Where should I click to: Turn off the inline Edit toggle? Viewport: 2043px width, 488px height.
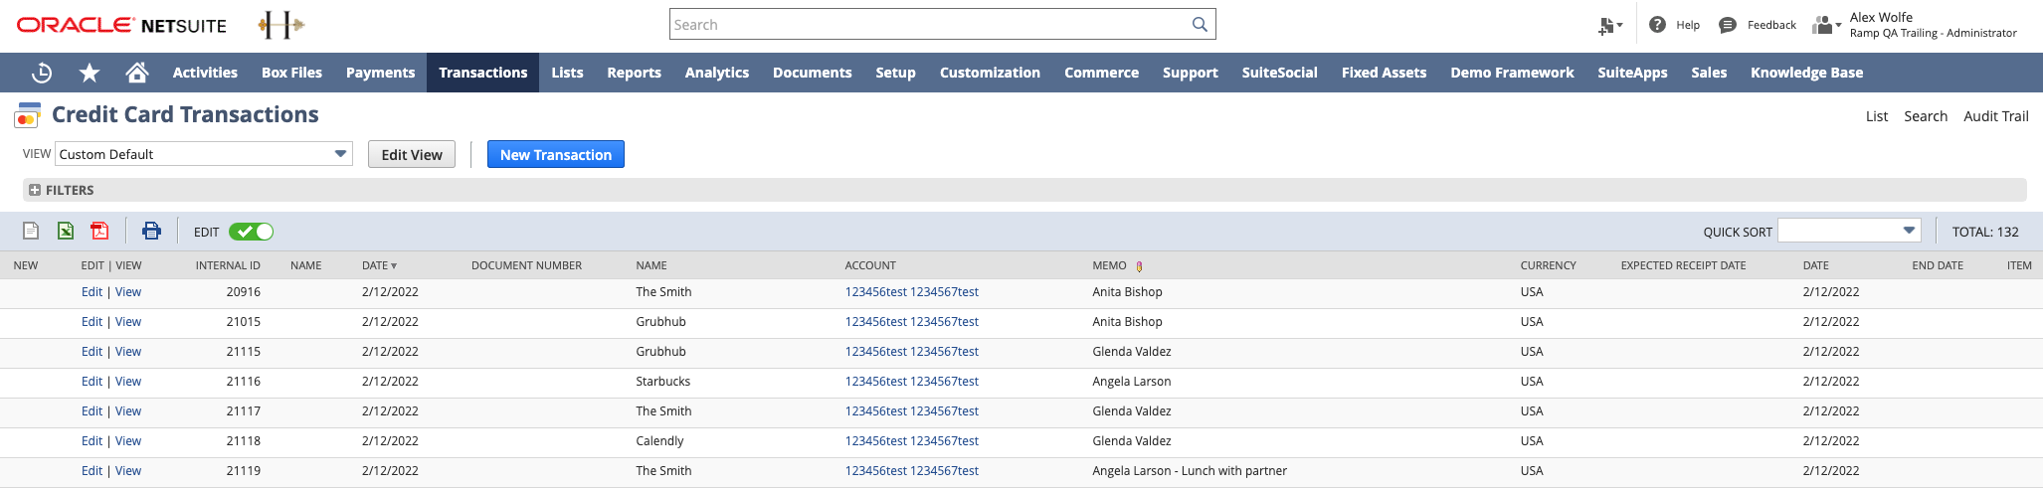pos(251,232)
